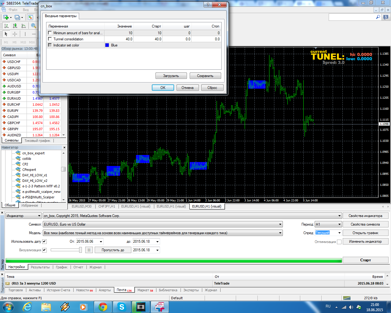This screenshot has height=313, width=391.
Task: Switch to the CHFJPY,H1 chart tab
Action: click(107, 206)
